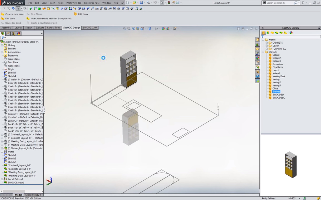Screen dimensions: 321x200
Task: Open the Motion Study 1 tab
Action: point(33,195)
